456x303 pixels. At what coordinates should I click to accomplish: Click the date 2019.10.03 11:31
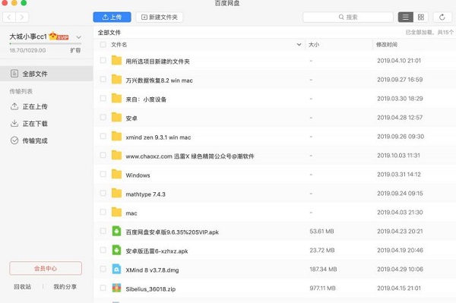coord(398,156)
